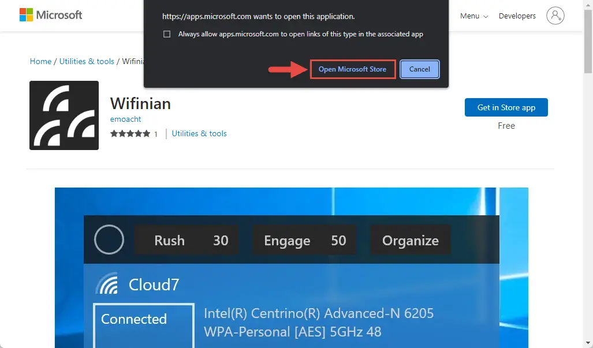
Task: Open the emoacht publisher link
Action: (x=125, y=119)
